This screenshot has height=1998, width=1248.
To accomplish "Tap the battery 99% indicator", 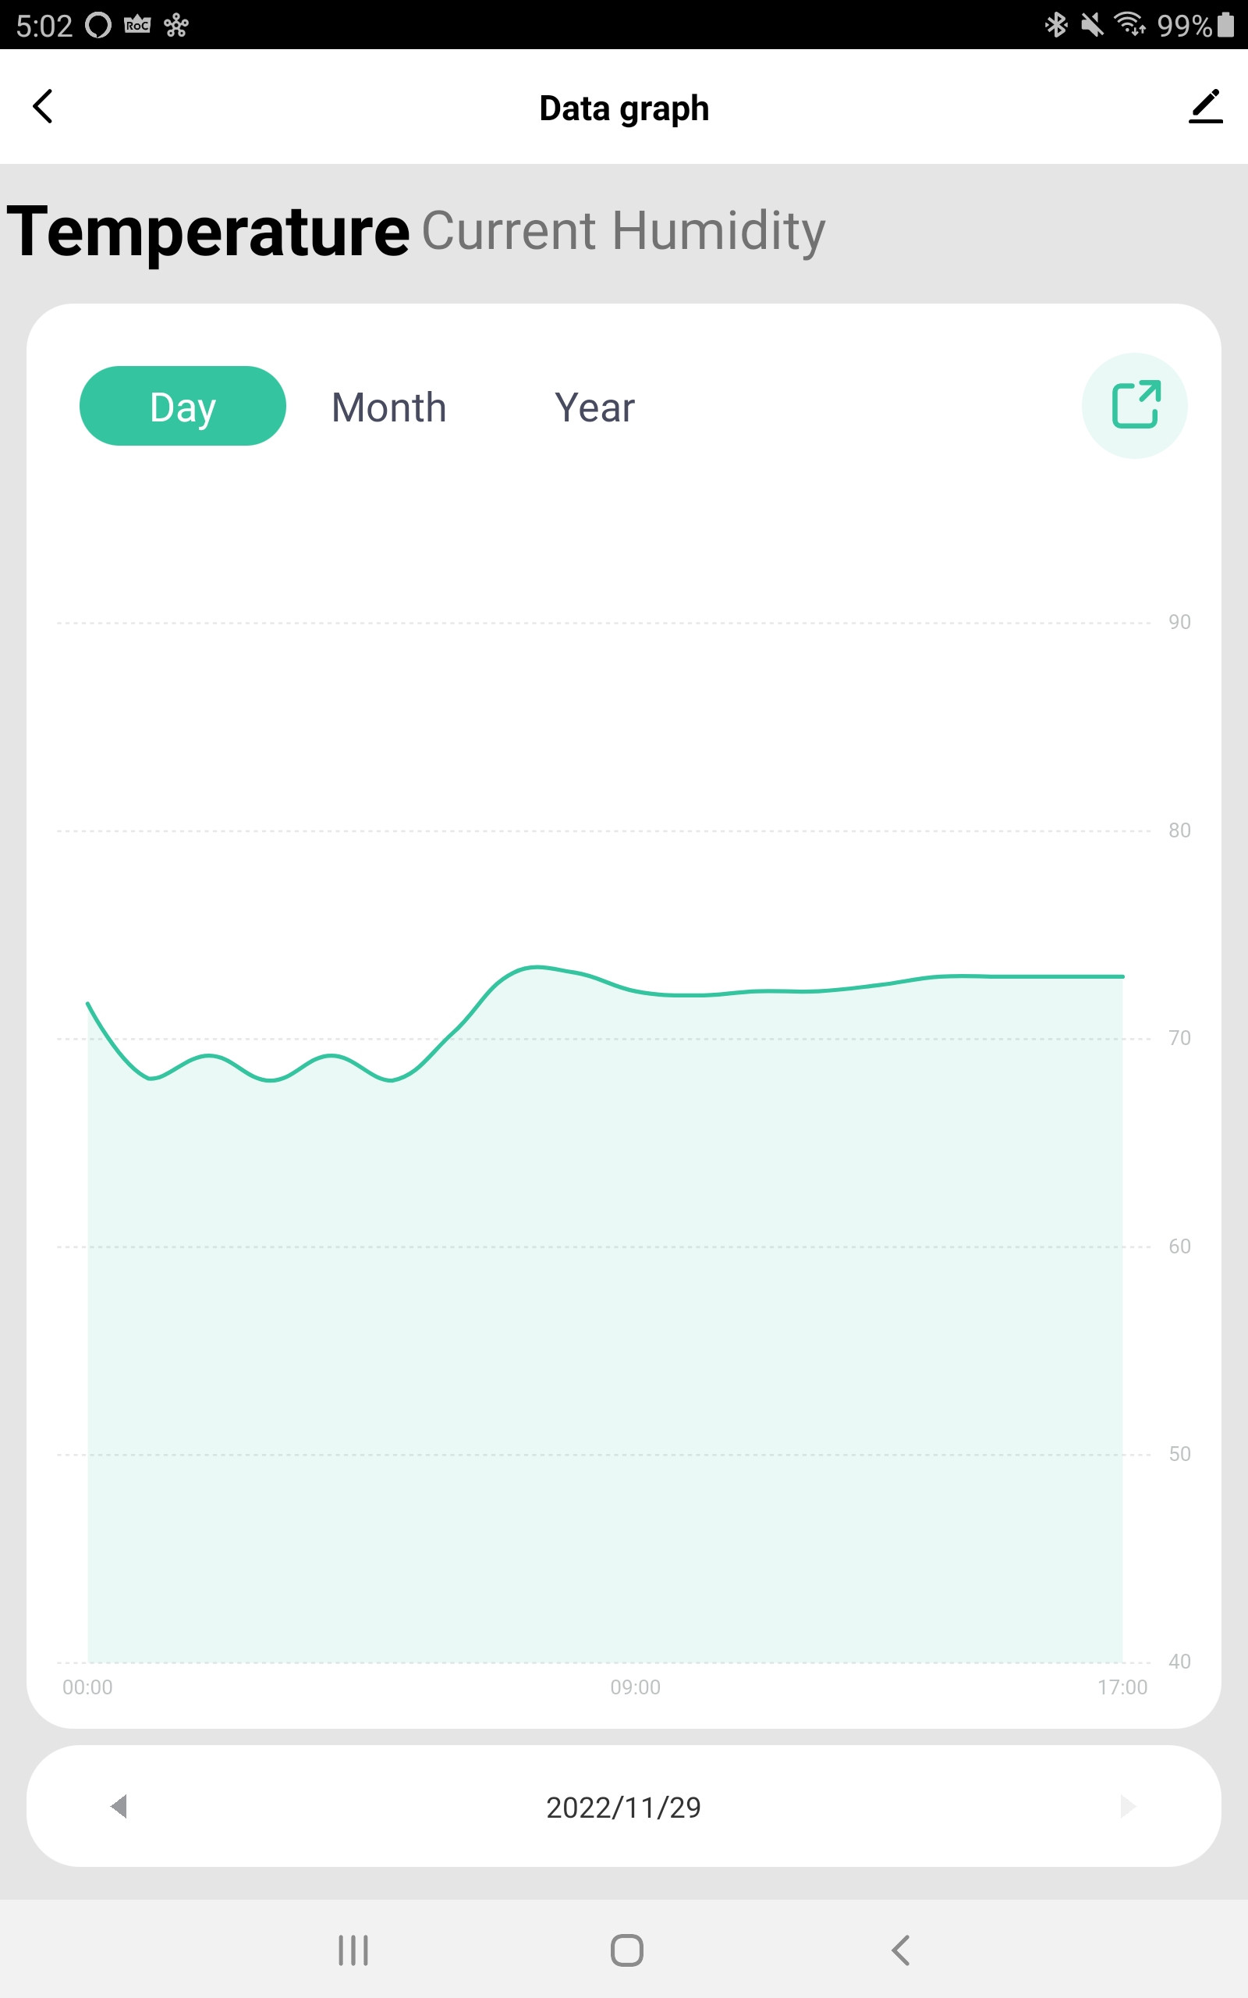I will pos(1195,26).
